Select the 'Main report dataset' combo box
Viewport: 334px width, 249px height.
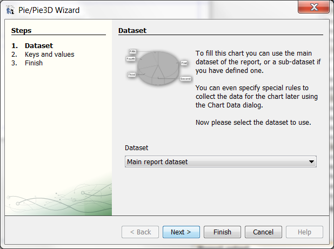[216, 161]
